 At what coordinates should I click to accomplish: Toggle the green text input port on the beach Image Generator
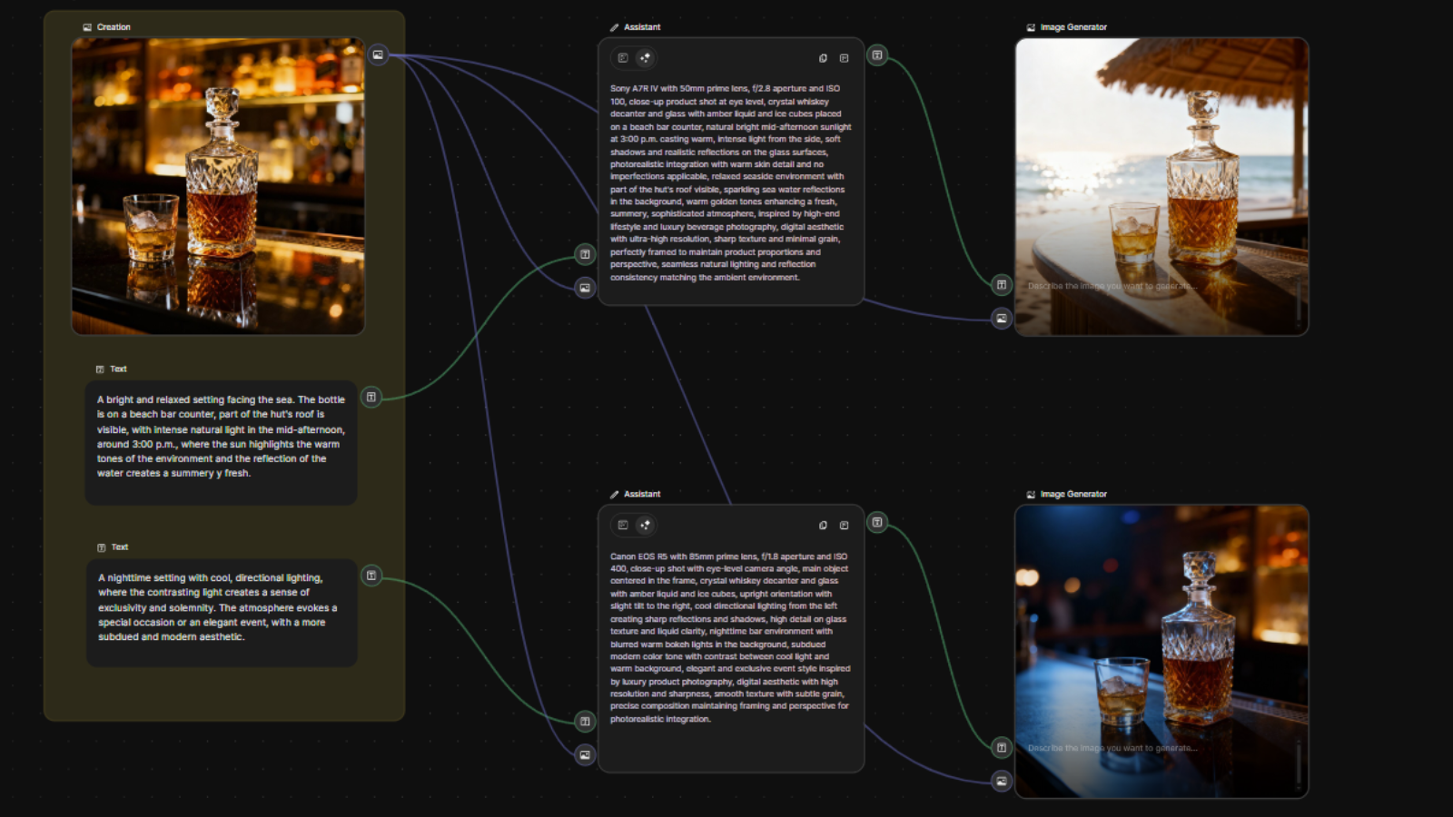pyautogui.click(x=1001, y=284)
